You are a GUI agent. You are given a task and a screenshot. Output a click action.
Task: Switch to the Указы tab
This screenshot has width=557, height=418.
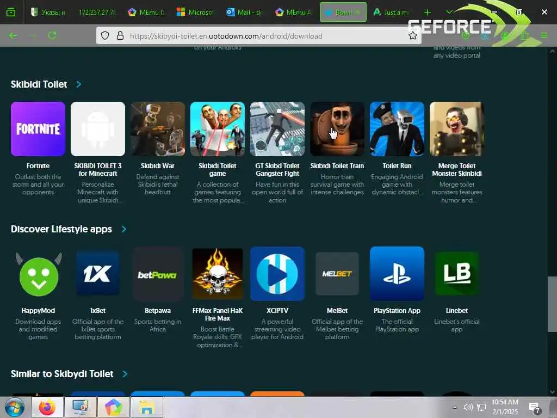coord(47,12)
